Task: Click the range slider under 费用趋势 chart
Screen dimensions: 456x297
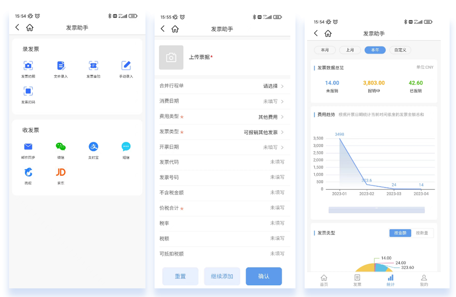Action: coord(376,210)
